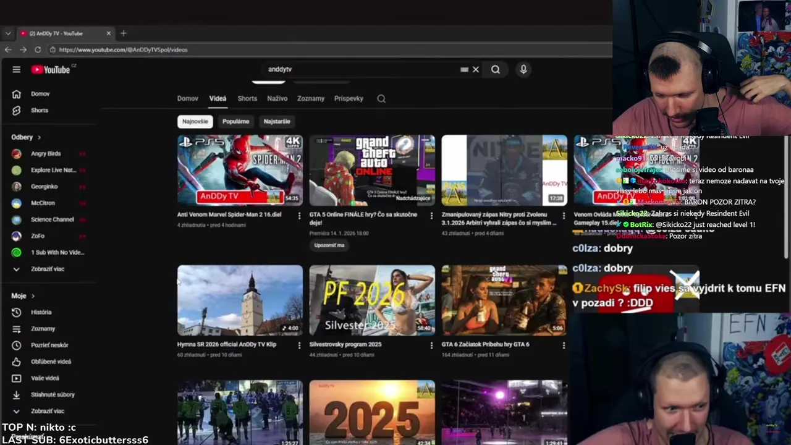Open a new browser tab
The image size is (791, 445).
[124, 33]
